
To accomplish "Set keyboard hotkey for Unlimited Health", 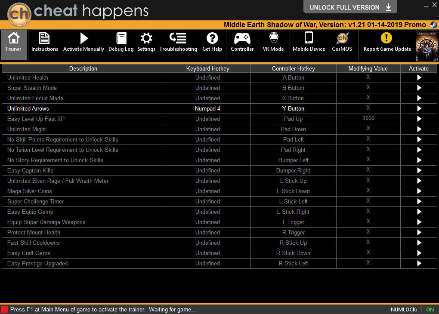I will [x=207, y=77].
